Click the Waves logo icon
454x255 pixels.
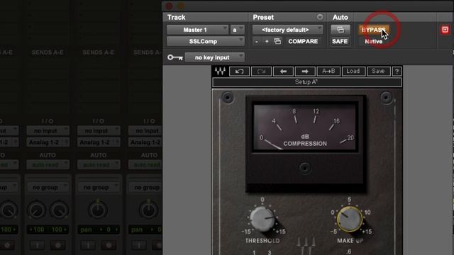[x=220, y=71]
